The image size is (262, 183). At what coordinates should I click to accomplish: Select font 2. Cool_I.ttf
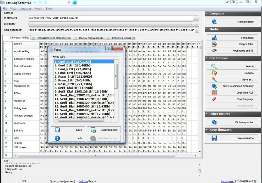click(84, 65)
